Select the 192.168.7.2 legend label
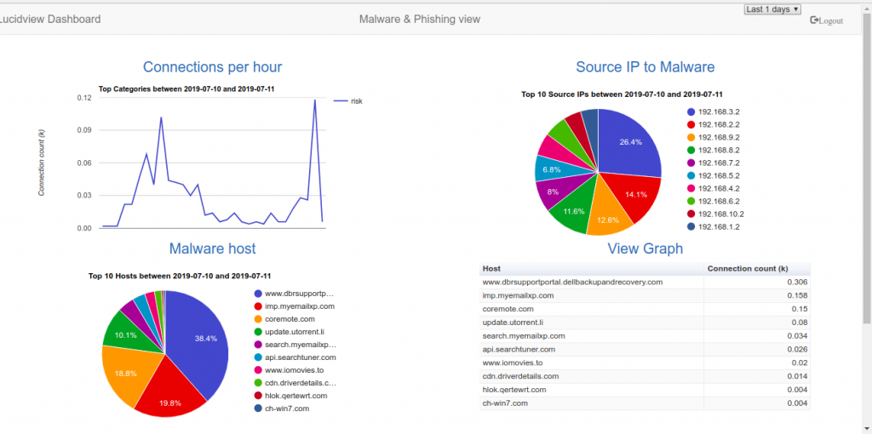 point(719,163)
